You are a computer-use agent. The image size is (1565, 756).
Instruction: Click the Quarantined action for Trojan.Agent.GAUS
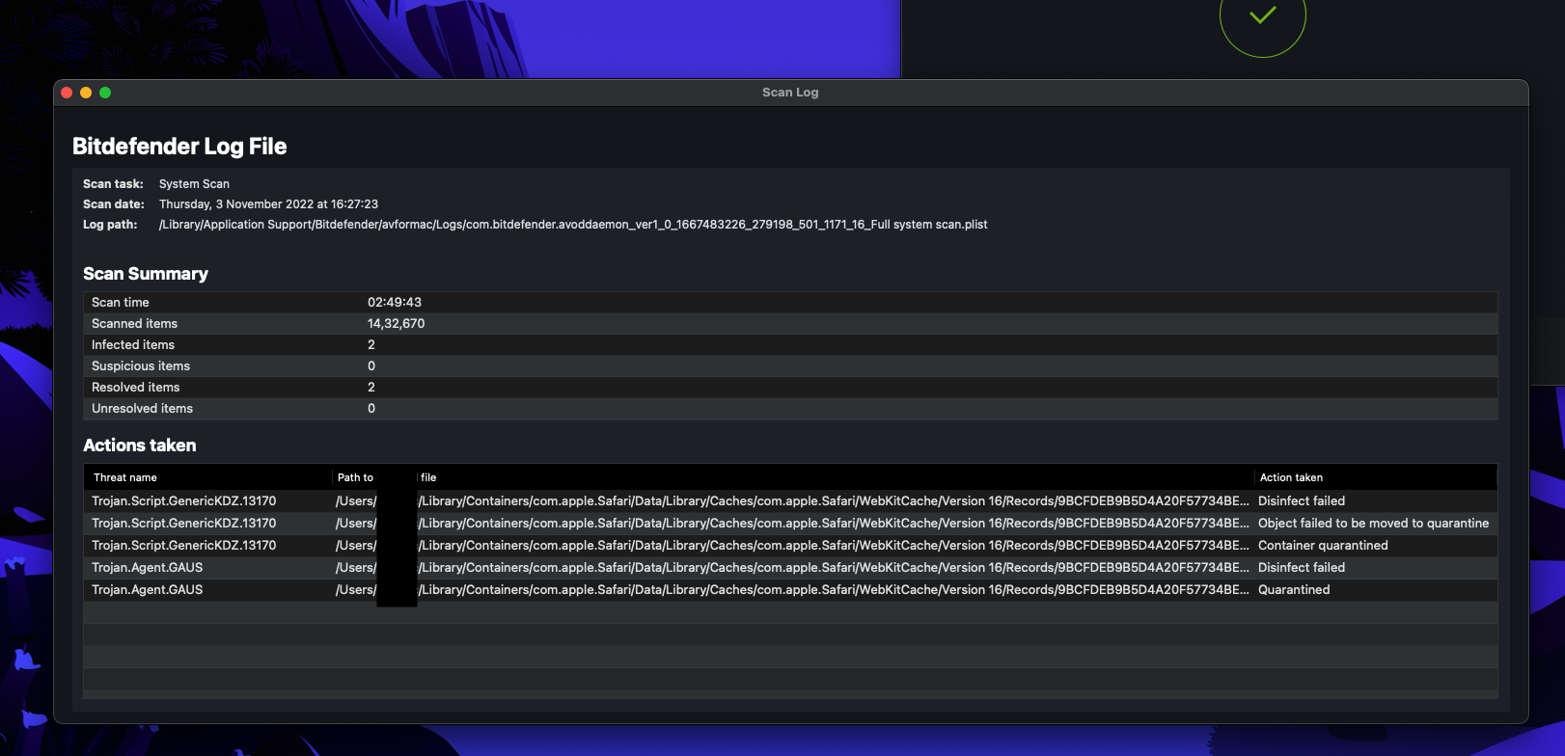(1294, 590)
